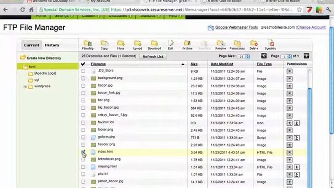Sort by Date Modified column header
The height and width of the screenshot is (188, 334).
222,64
